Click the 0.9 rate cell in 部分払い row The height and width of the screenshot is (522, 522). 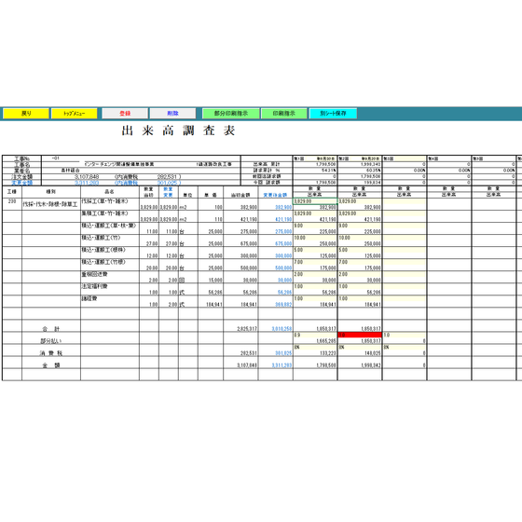pyautogui.click(x=315, y=335)
